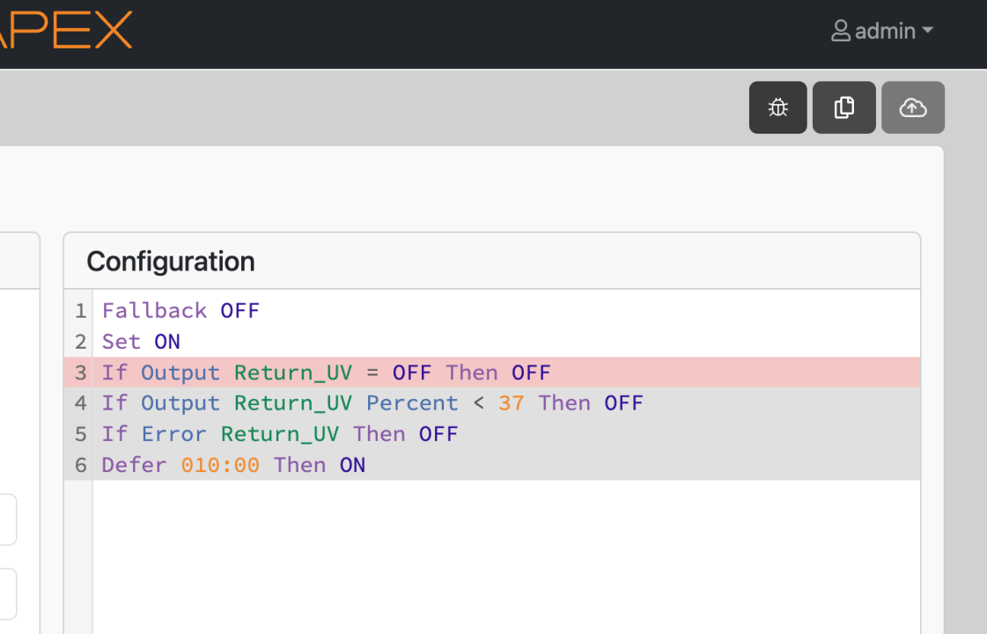The height and width of the screenshot is (634, 987).
Task: Click the empty editor area below the code
Action: (506, 555)
